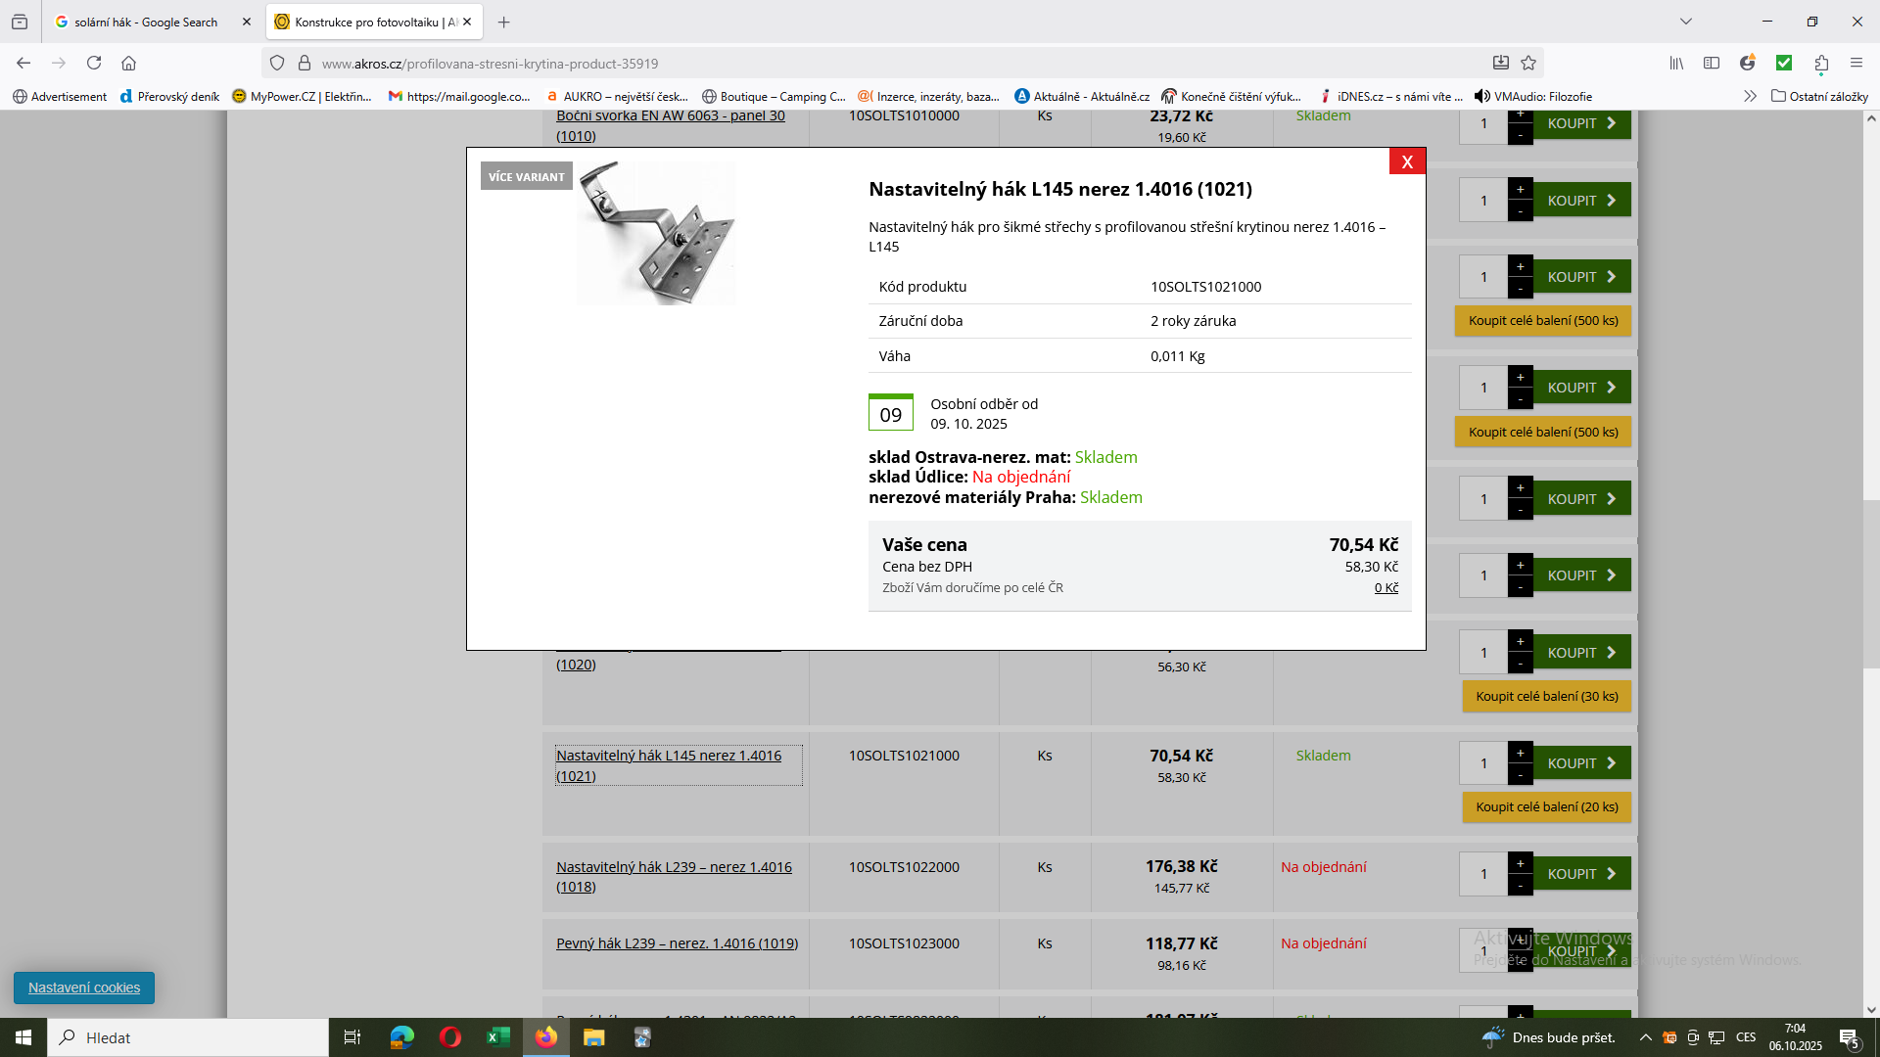Switch to solární hák Google Search tab
1880x1057 pixels.
pyautogui.click(x=145, y=22)
